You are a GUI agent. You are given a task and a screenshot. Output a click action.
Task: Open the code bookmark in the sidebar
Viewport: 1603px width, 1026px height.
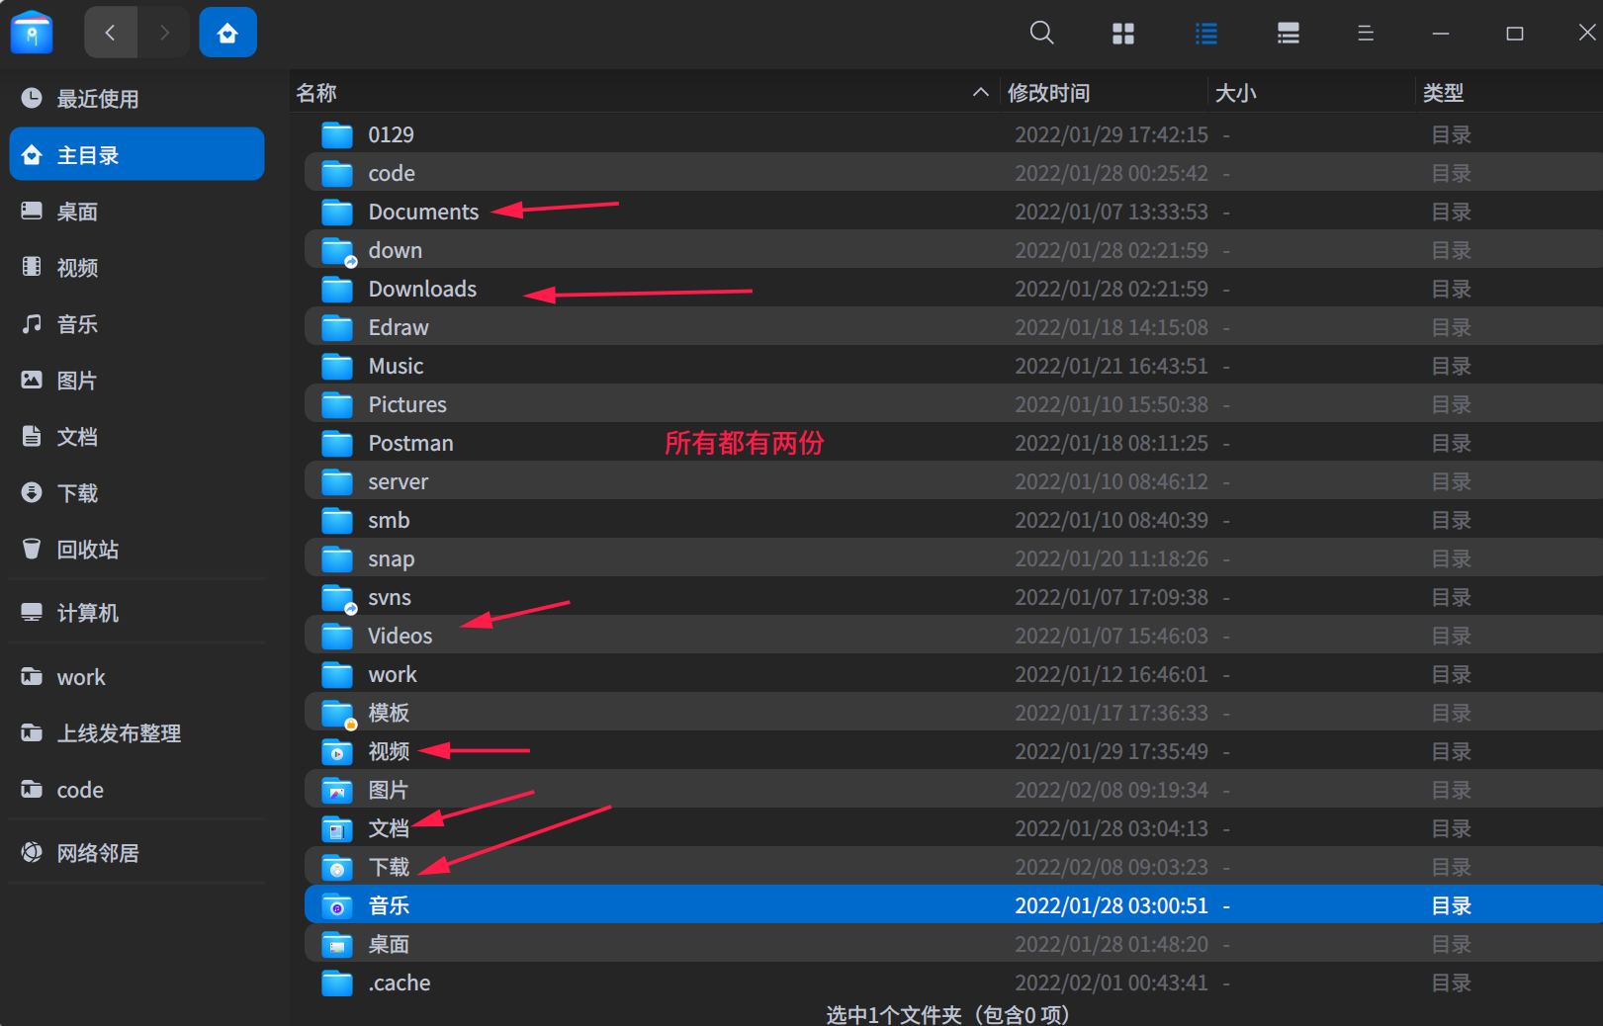136,790
